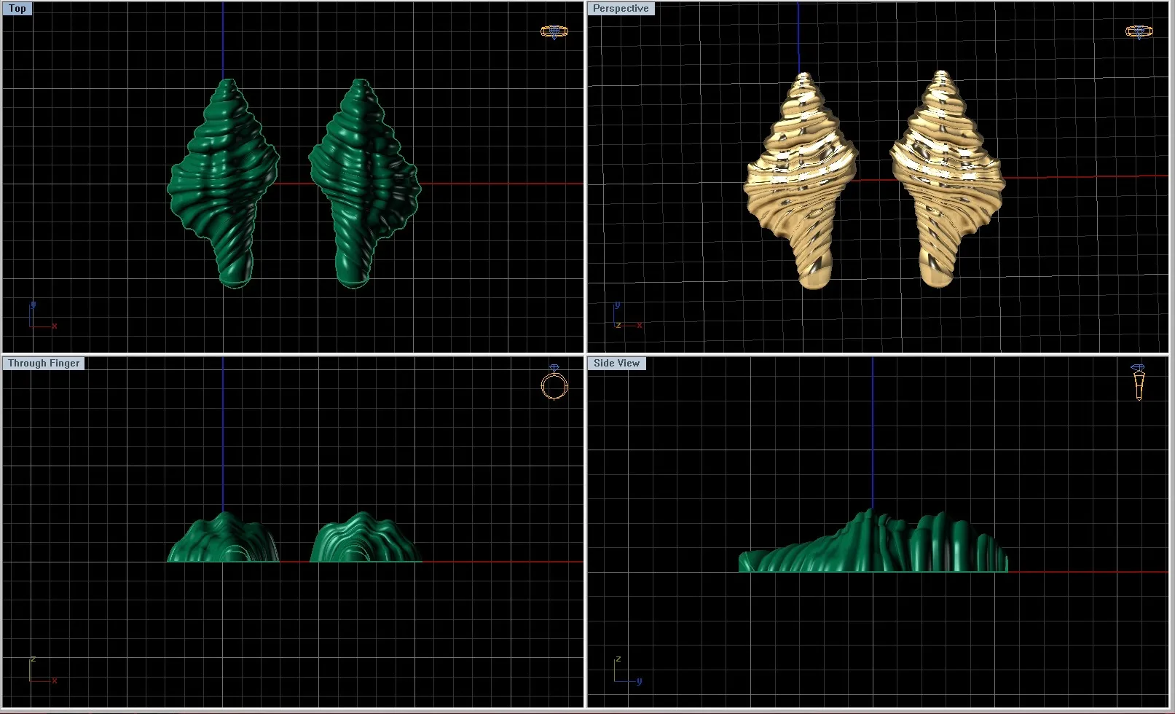Select the left shell profile in Through Finger view
The image size is (1175, 714).
pos(222,541)
